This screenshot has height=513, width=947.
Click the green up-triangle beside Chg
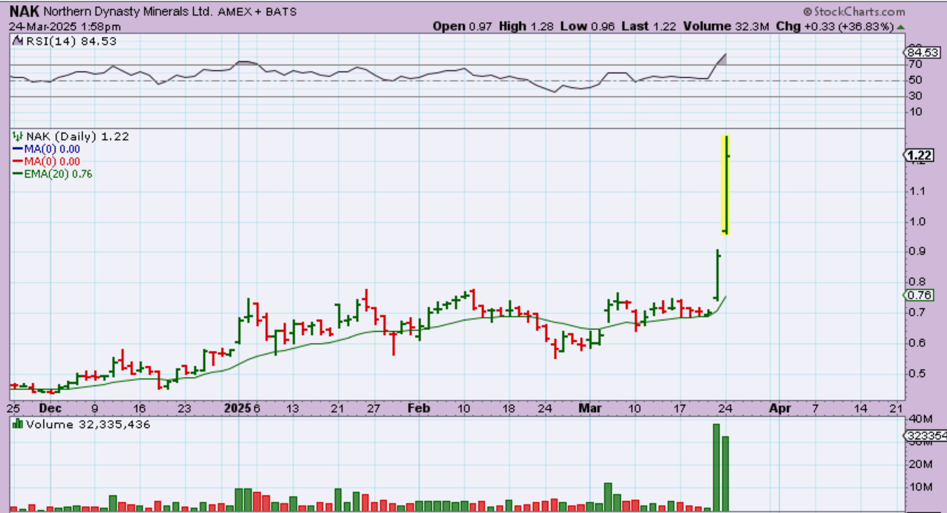point(901,27)
